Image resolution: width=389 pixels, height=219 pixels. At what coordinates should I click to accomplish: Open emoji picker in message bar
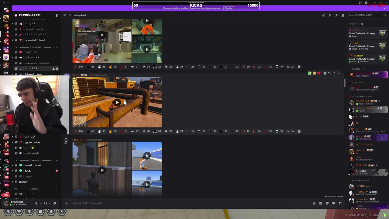[334, 203]
